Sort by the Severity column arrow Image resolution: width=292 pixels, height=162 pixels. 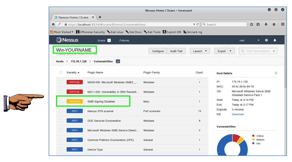[79, 73]
